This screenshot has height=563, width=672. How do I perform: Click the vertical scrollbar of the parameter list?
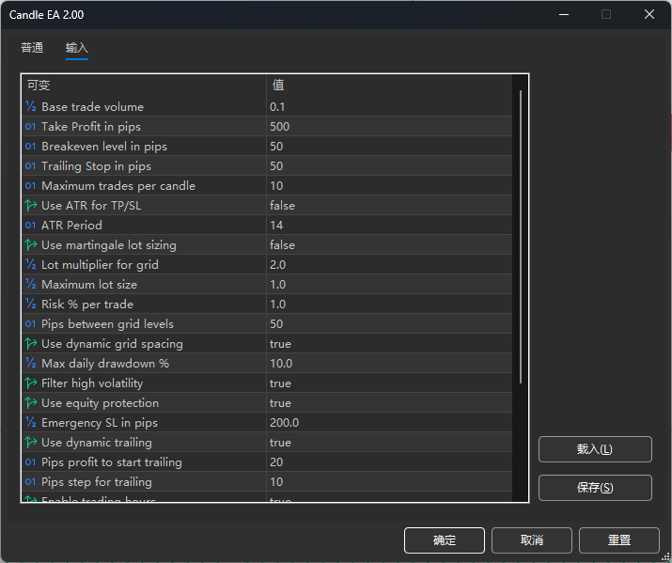(x=521, y=235)
